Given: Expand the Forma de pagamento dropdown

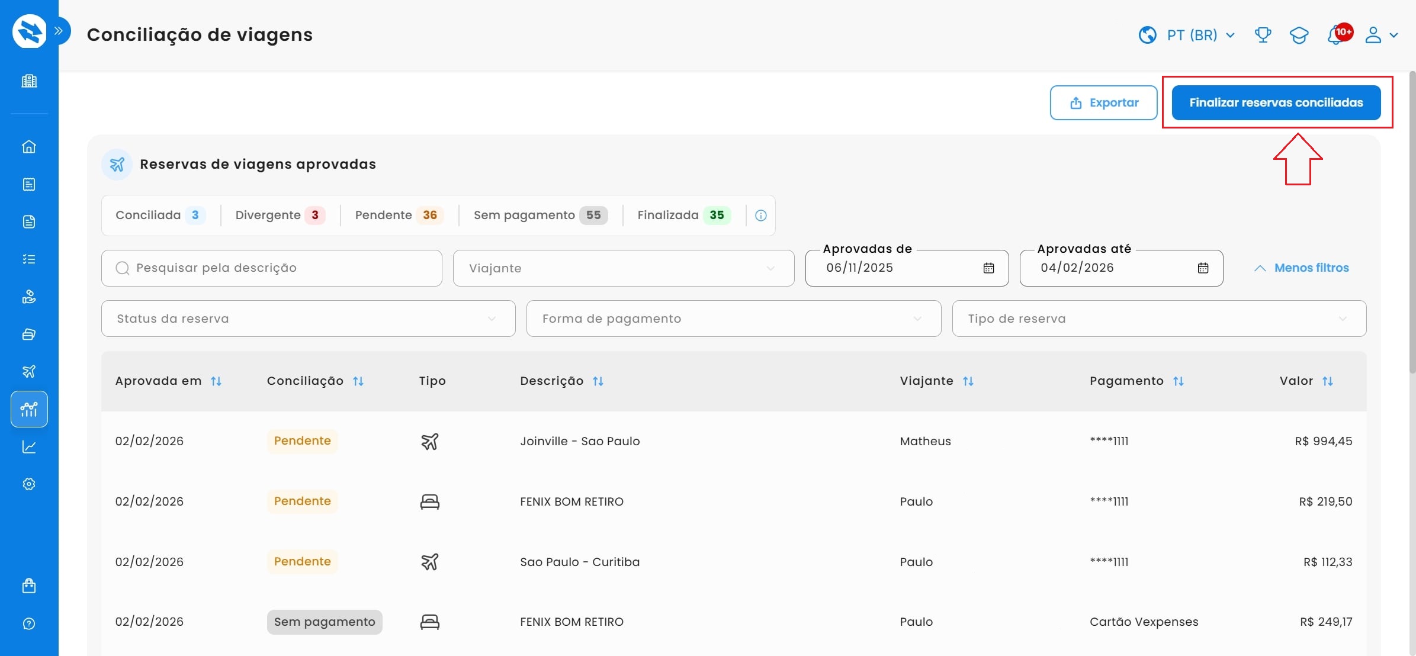Looking at the screenshot, I should pos(733,319).
